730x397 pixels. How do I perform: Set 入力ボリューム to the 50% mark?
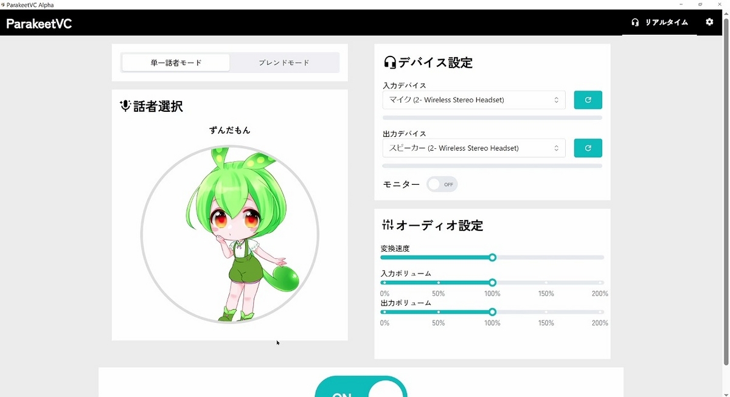(439, 283)
